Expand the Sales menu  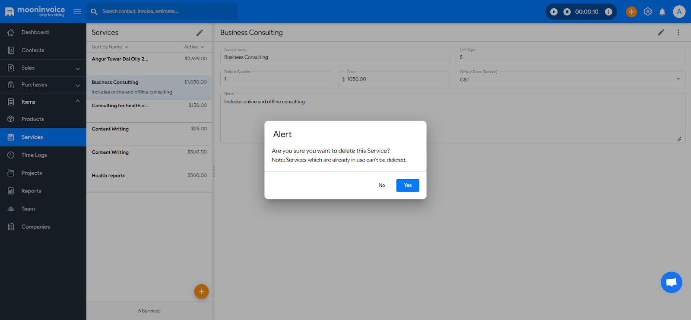pyautogui.click(x=43, y=68)
